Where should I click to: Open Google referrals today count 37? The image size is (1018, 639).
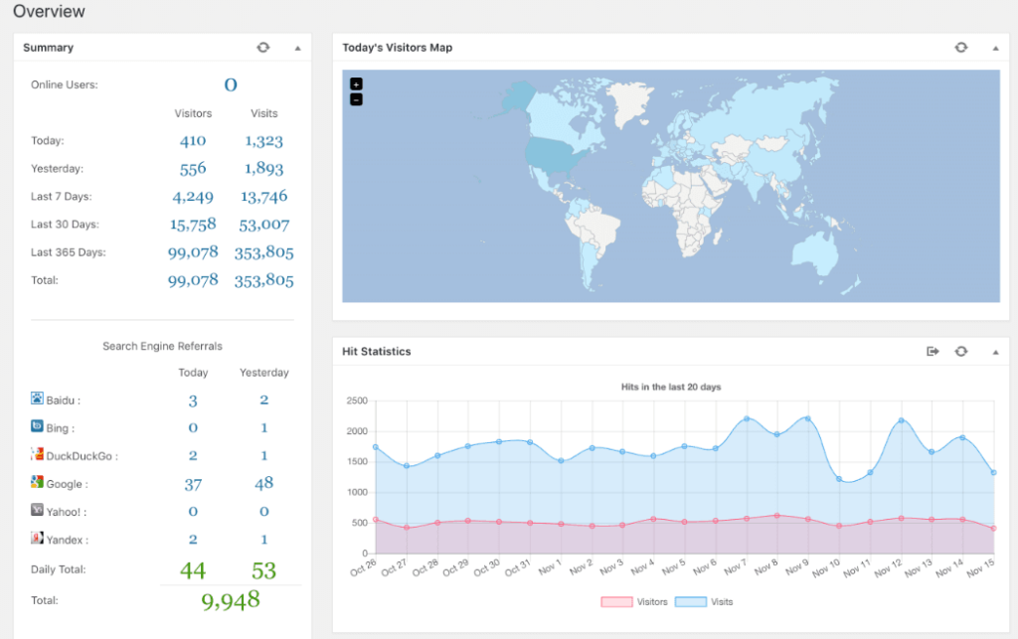pos(193,485)
